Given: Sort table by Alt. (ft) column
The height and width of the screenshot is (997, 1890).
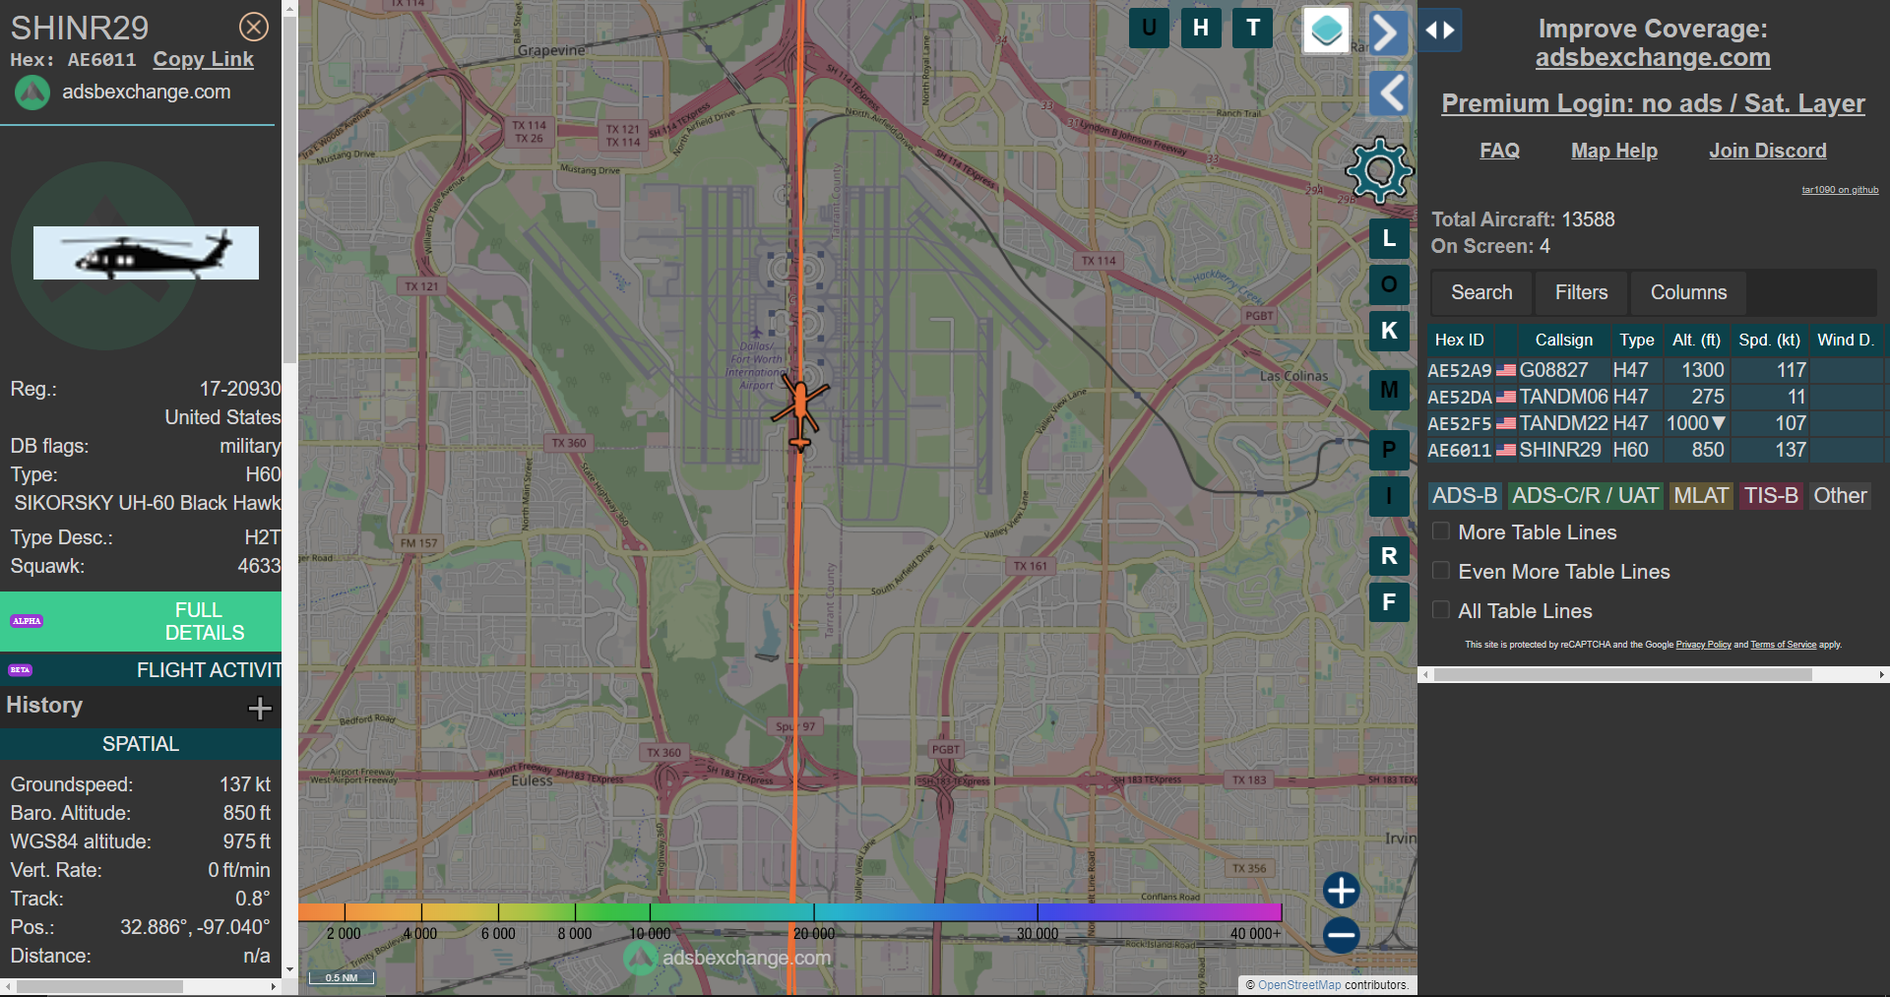Looking at the screenshot, I should 1696,340.
